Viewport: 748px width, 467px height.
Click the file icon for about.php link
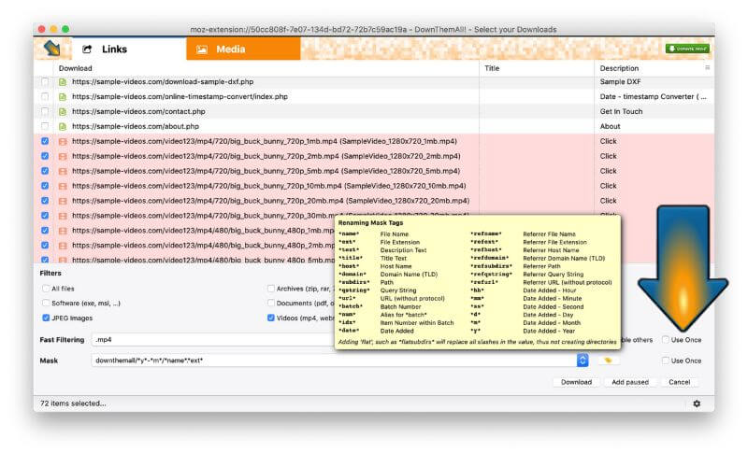[x=63, y=126]
